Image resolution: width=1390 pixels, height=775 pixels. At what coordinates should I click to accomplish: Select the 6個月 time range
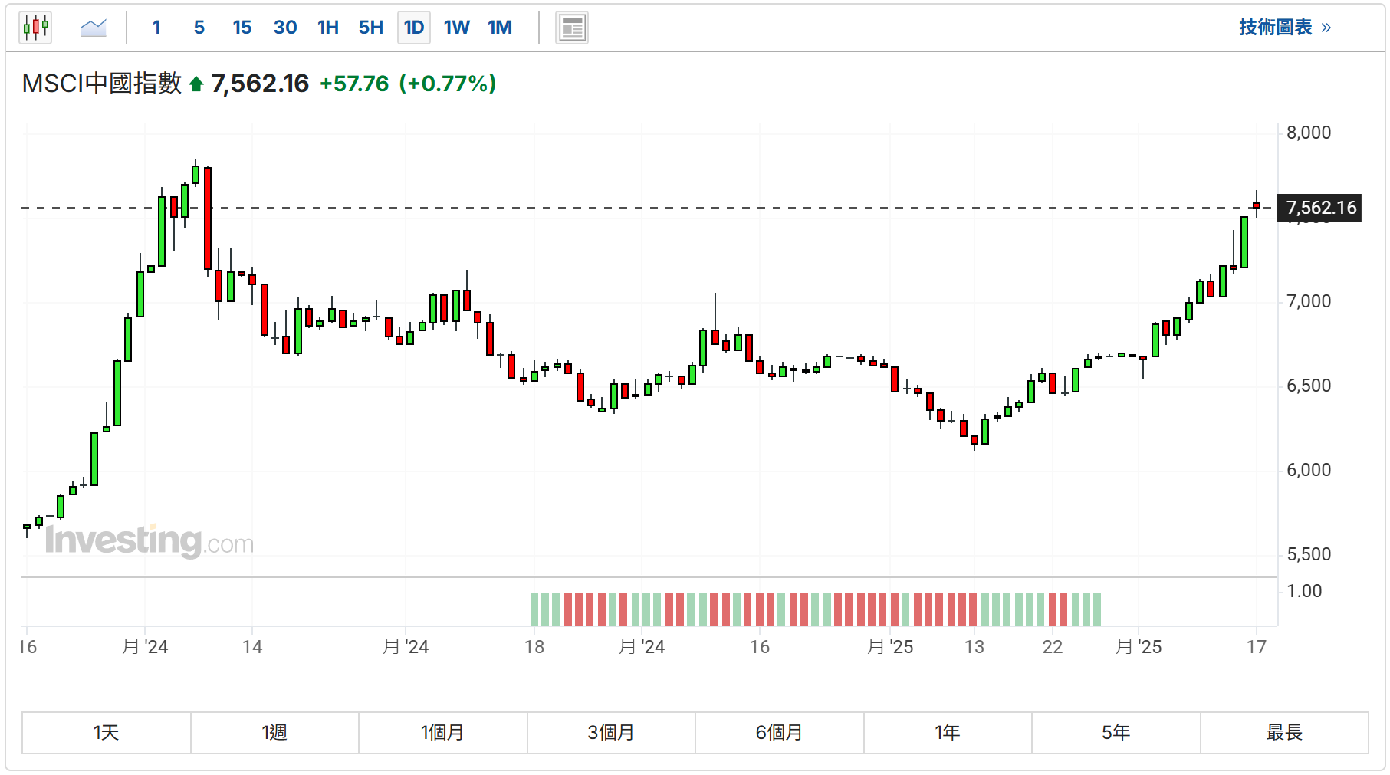pyautogui.click(x=780, y=733)
